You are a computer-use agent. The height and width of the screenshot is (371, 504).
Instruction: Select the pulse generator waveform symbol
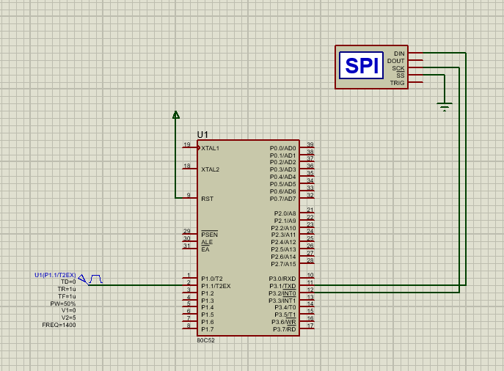pos(95,279)
